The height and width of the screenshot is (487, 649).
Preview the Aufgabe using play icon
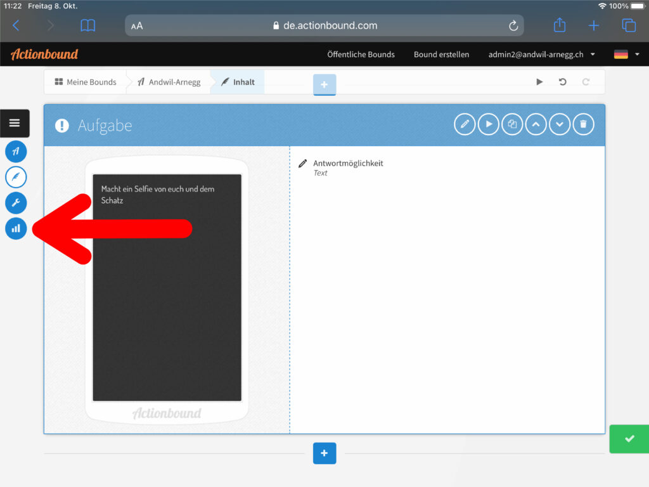click(x=489, y=124)
